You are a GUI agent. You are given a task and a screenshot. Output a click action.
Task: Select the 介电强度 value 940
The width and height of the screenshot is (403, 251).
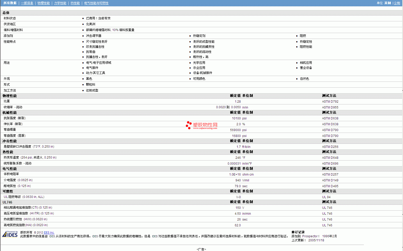(x=238, y=180)
